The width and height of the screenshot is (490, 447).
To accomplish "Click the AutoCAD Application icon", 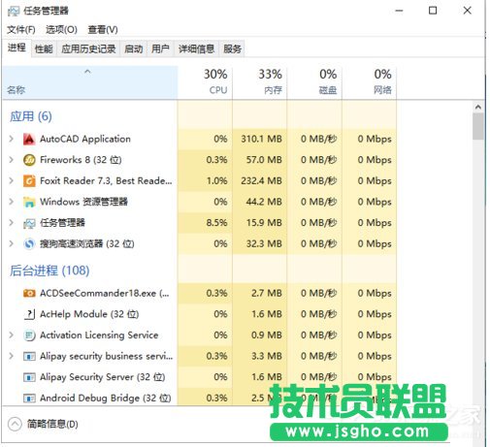I will point(29,139).
